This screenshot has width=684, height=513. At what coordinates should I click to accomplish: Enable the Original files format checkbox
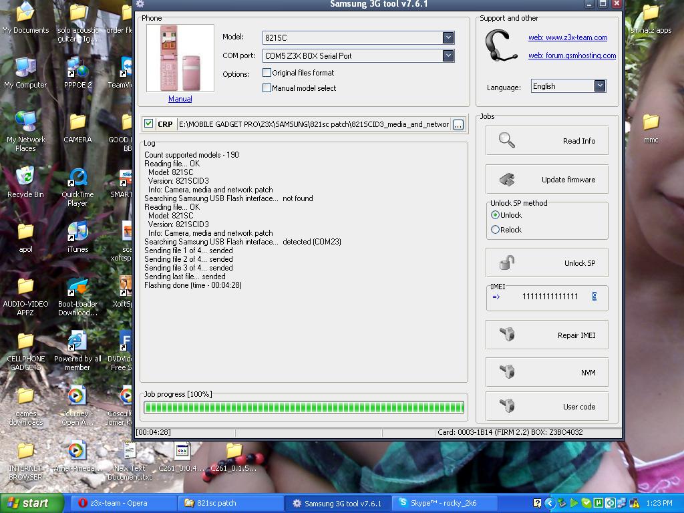click(267, 72)
